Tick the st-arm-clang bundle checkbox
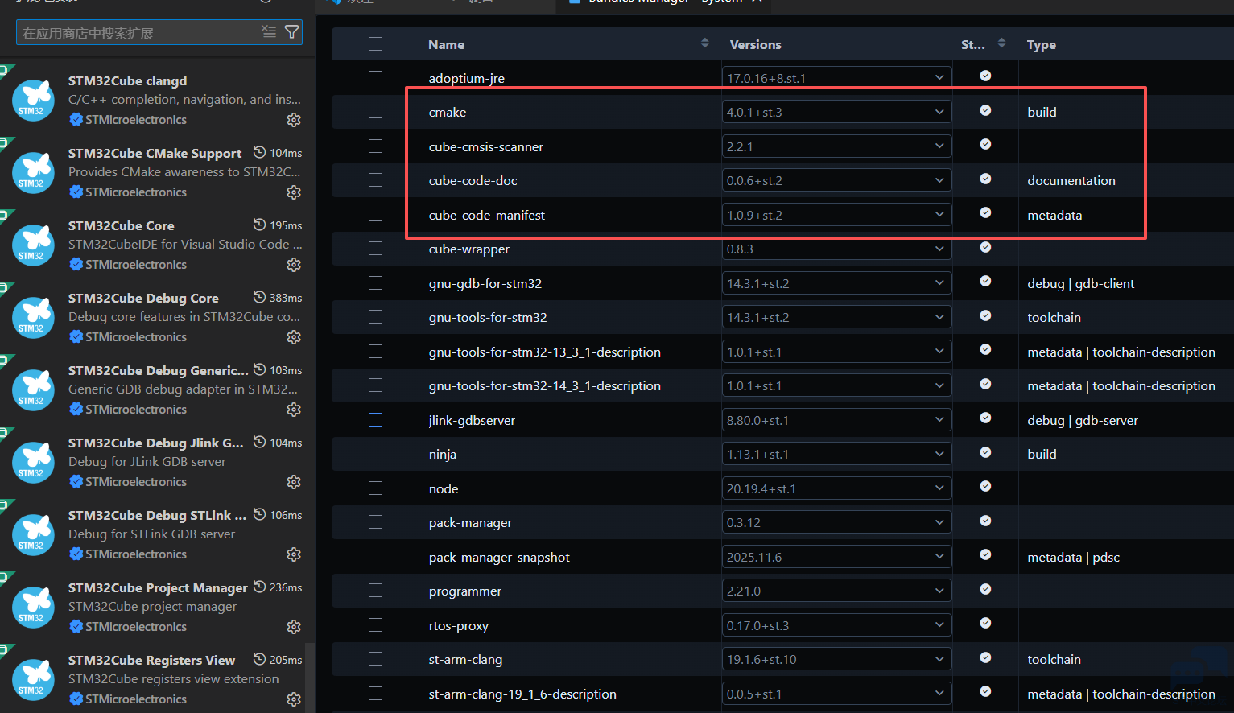Image resolution: width=1234 pixels, height=713 pixels. coord(375,659)
